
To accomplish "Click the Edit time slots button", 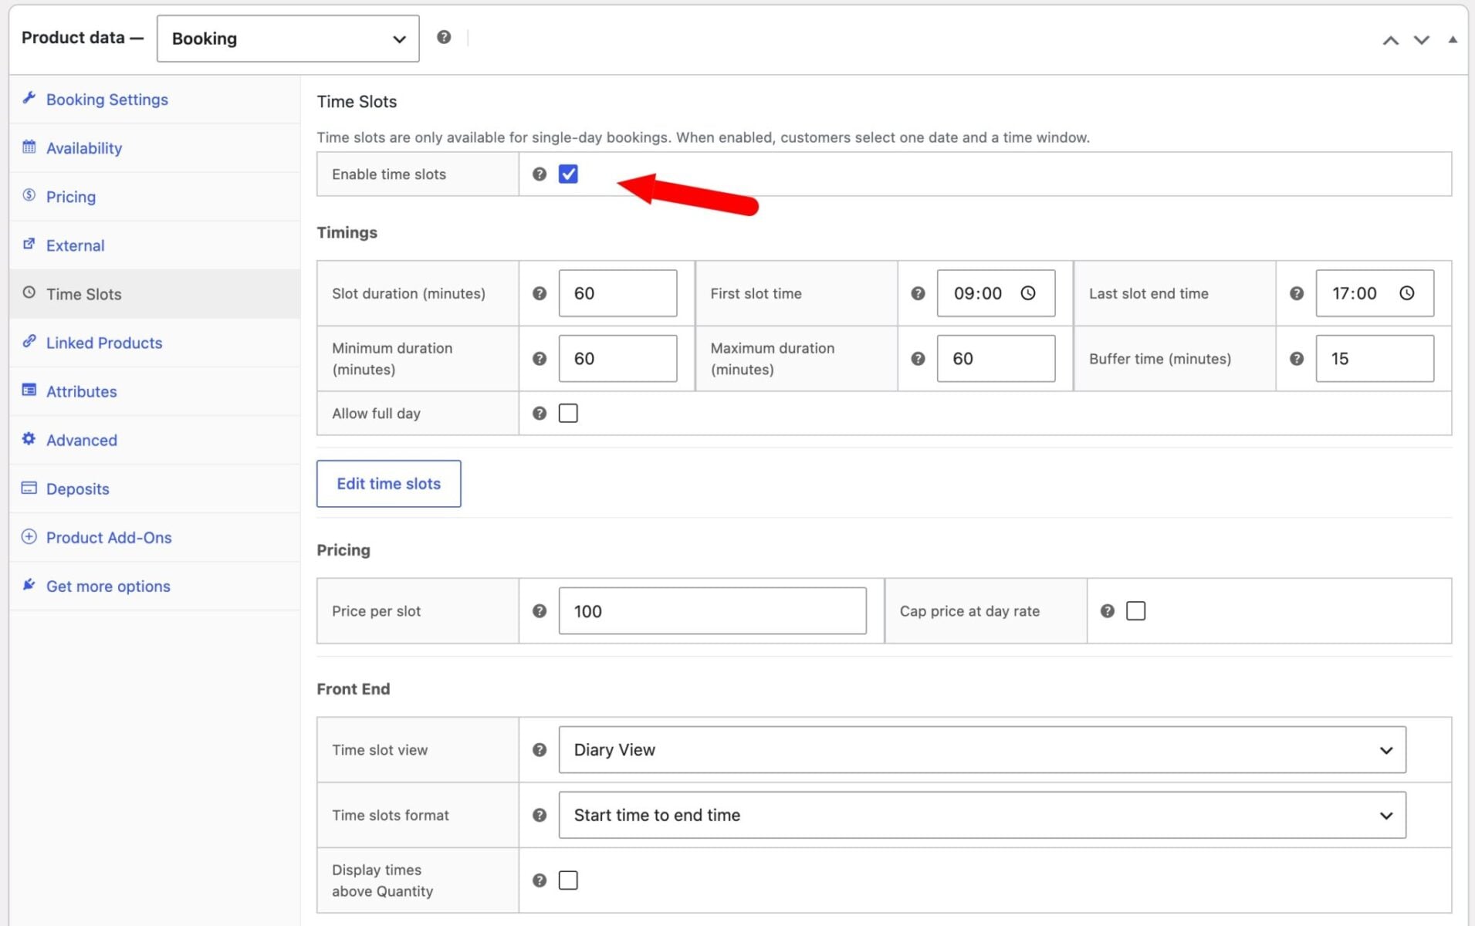I will tap(389, 484).
